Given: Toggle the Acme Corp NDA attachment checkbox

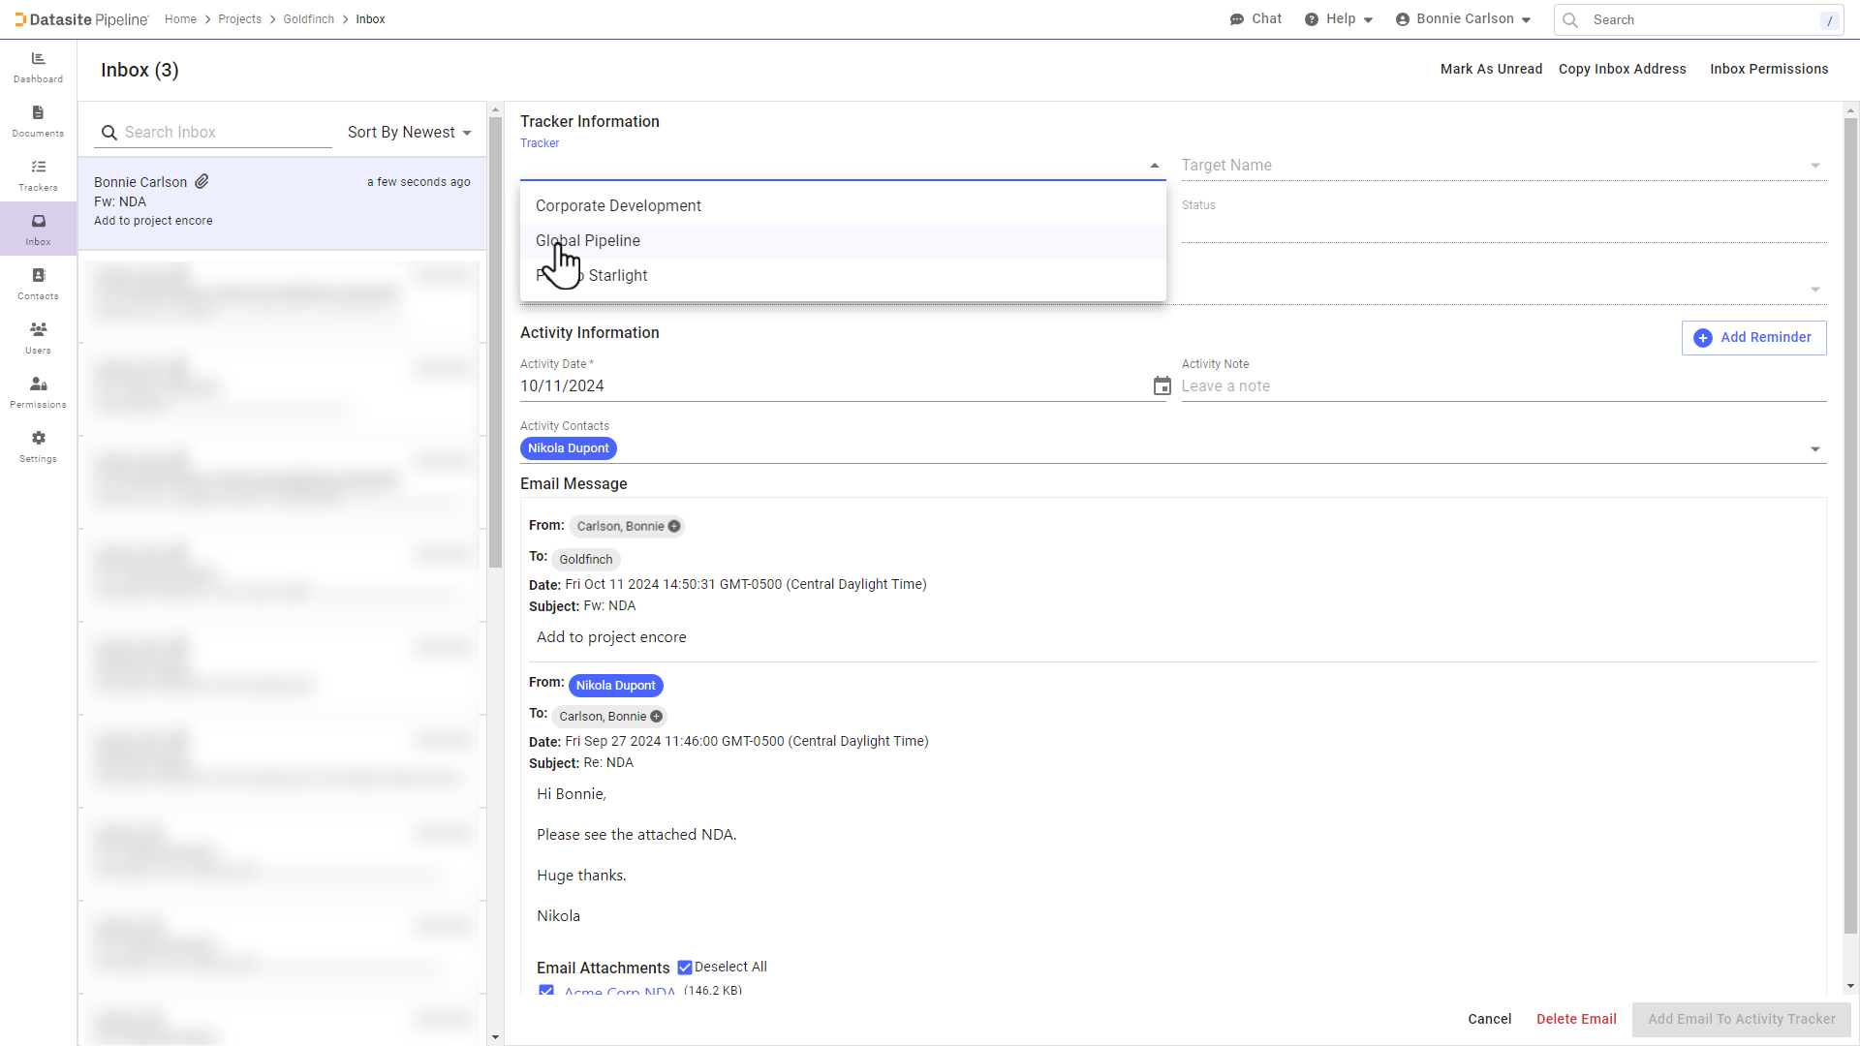Looking at the screenshot, I should tap(546, 991).
